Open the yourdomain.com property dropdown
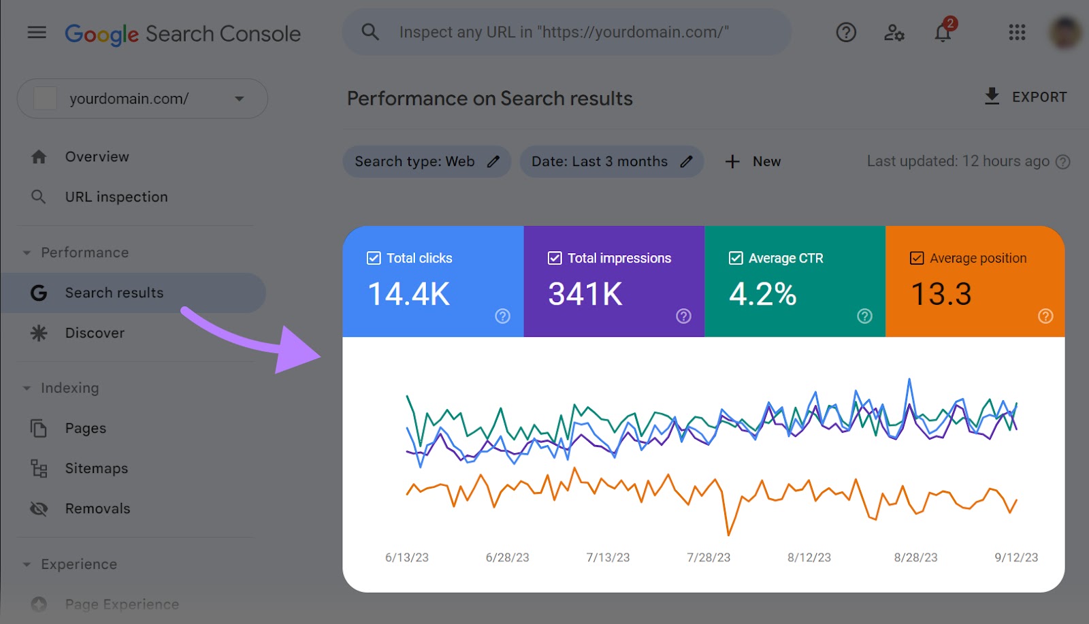Screen dimensions: 1089x624 142,99
